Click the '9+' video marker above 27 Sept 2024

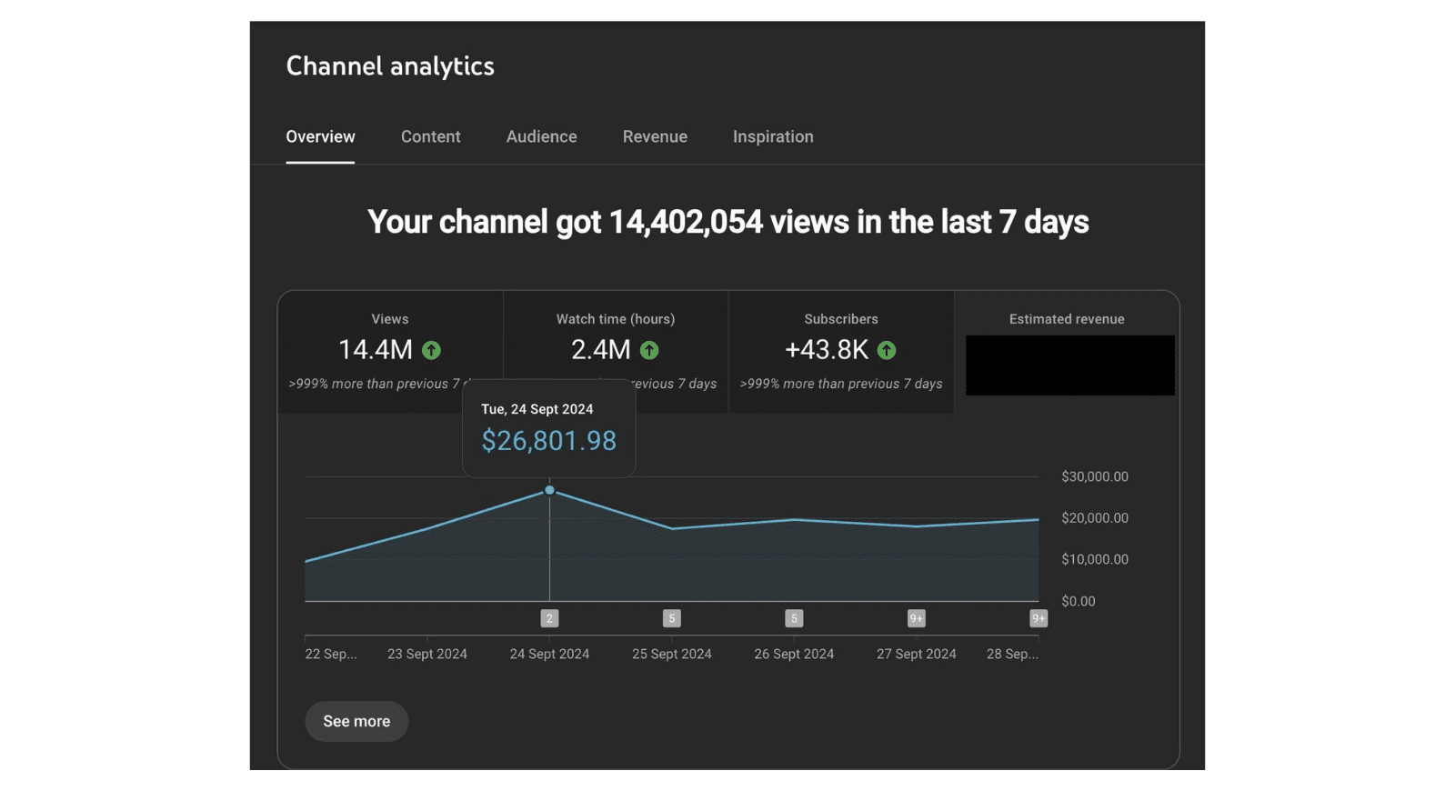[916, 618]
